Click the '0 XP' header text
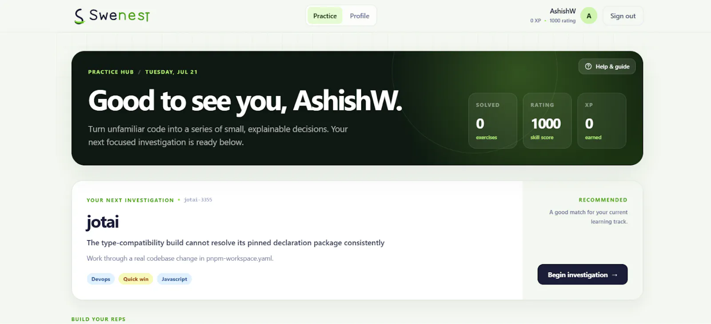Image resolution: width=711 pixels, height=324 pixels. (x=535, y=21)
